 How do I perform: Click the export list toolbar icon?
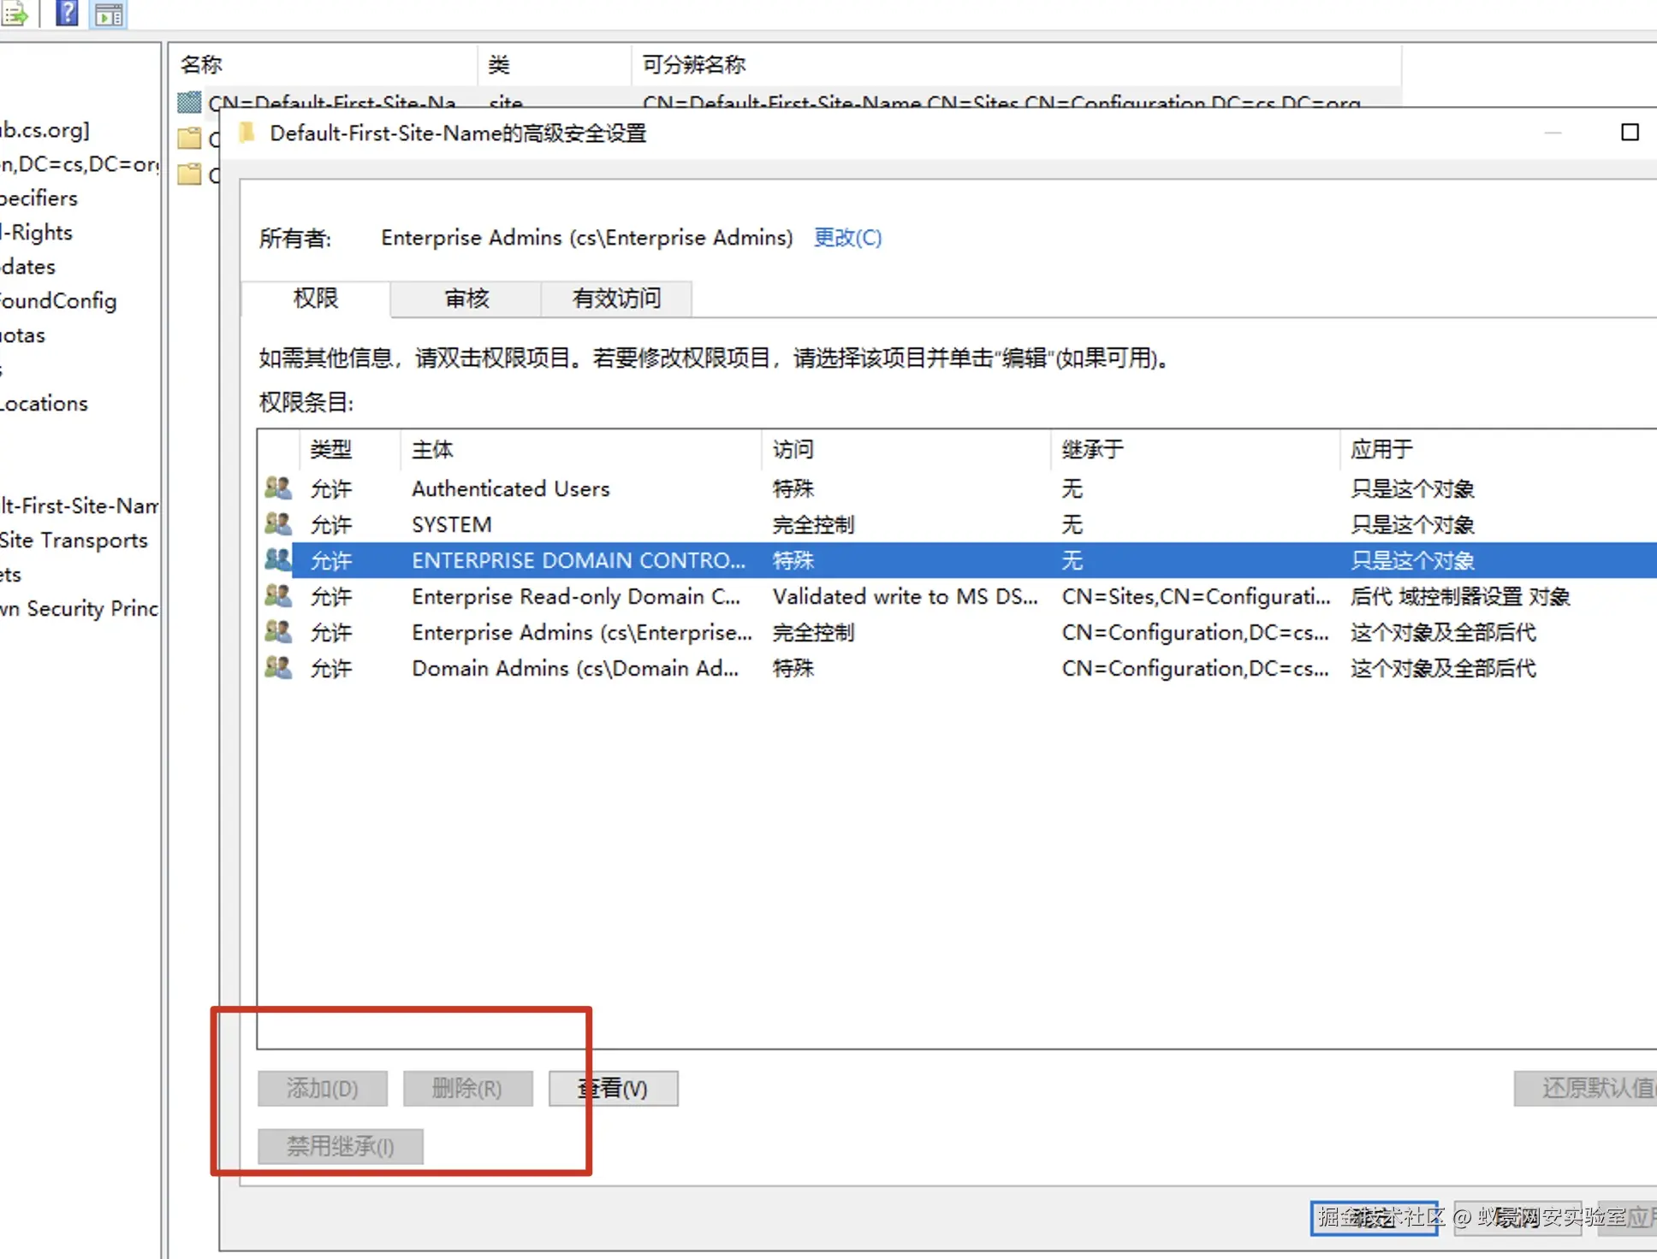pyautogui.click(x=15, y=14)
